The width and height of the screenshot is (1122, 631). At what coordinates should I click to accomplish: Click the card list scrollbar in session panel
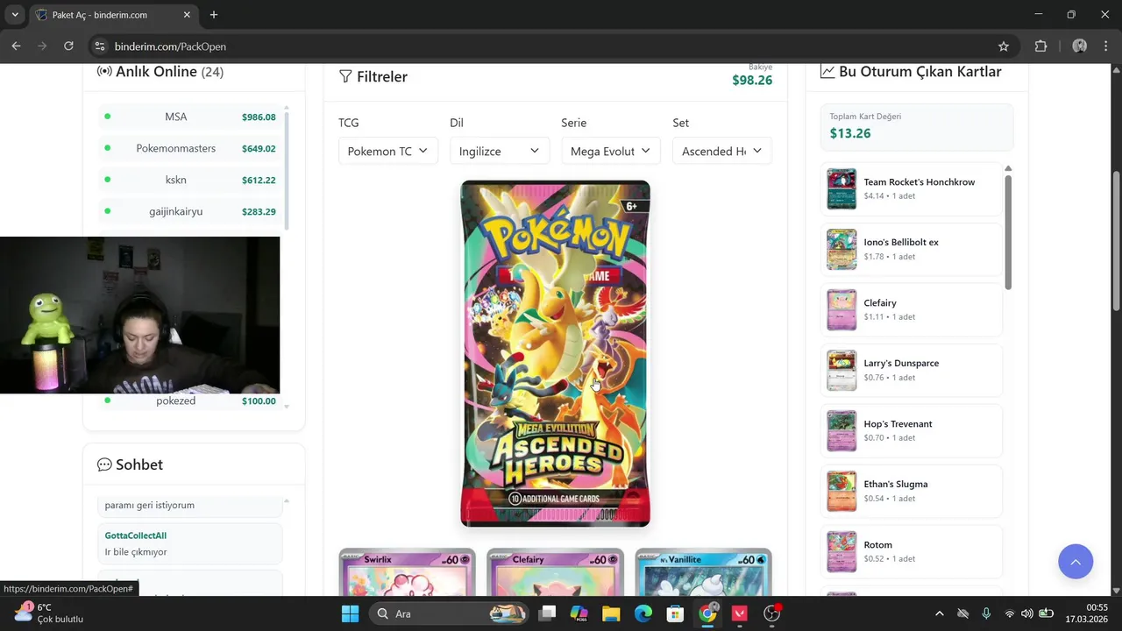pos(1008,232)
